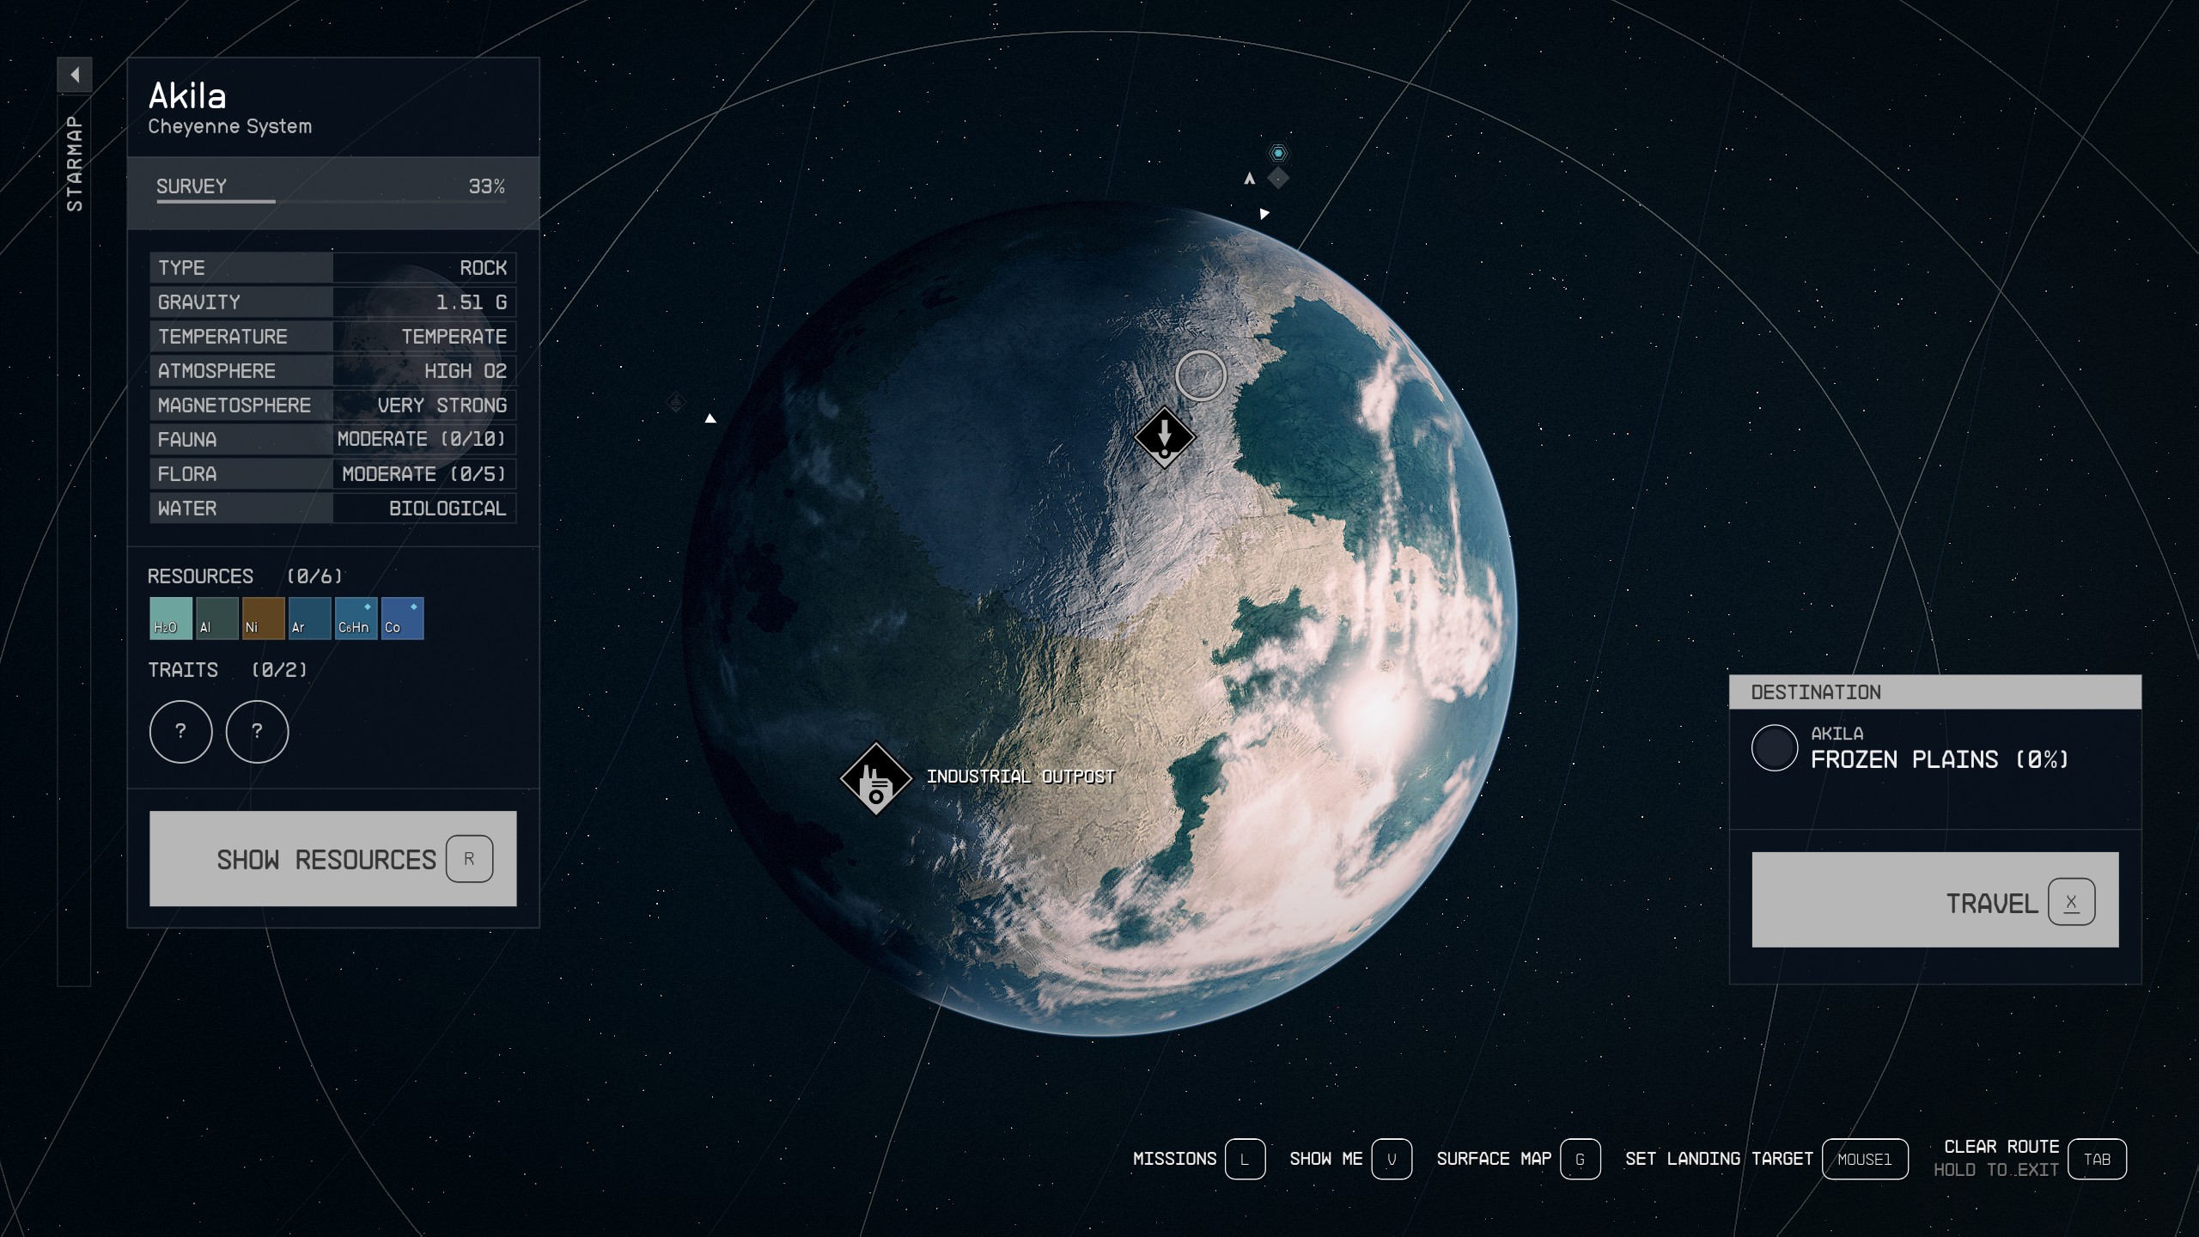Viewport: 2199px width, 1237px height.
Task: Click the Travel button
Action: tap(1935, 899)
